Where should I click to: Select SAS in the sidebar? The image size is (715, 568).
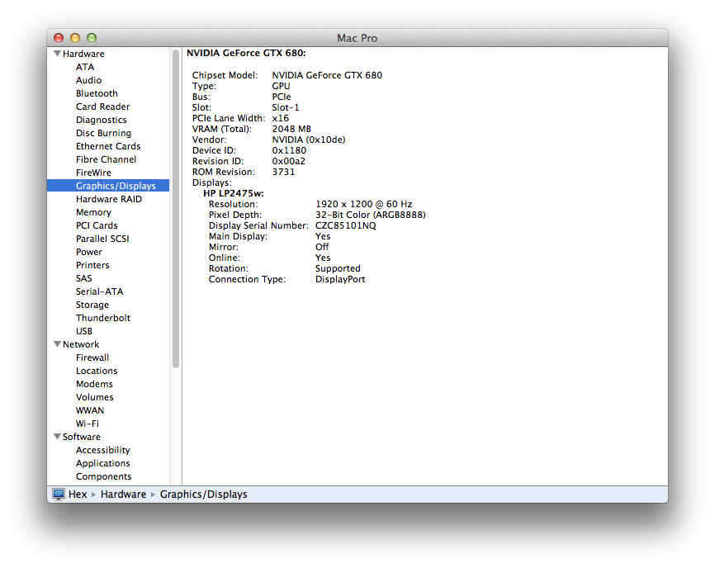[x=84, y=278]
